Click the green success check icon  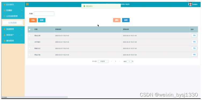tap(85, 6)
